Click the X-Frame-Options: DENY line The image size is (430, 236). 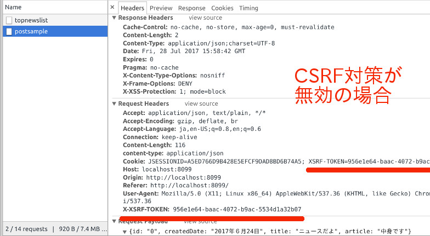(157, 83)
